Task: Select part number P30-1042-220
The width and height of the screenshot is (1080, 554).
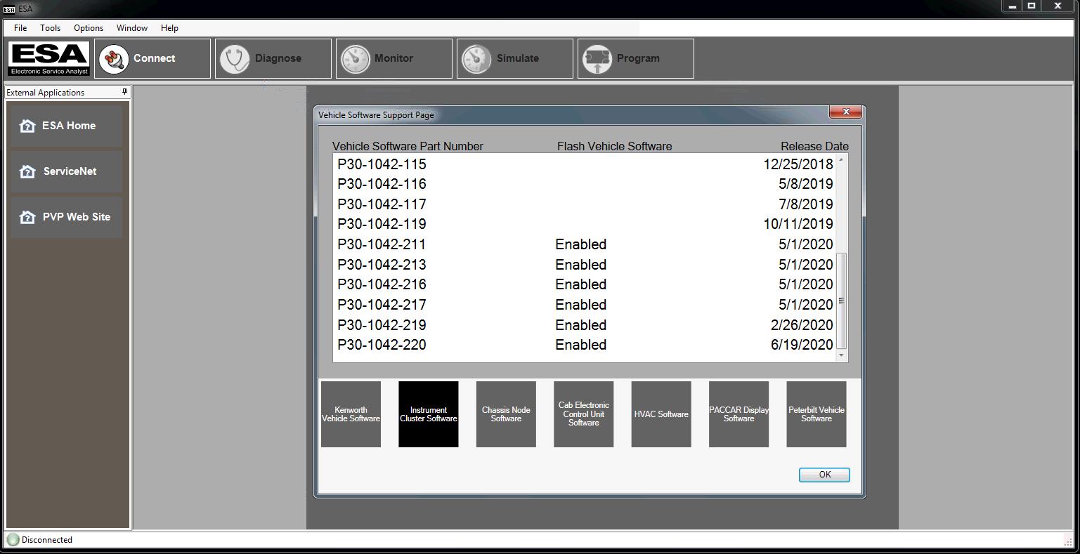Action: tap(382, 345)
